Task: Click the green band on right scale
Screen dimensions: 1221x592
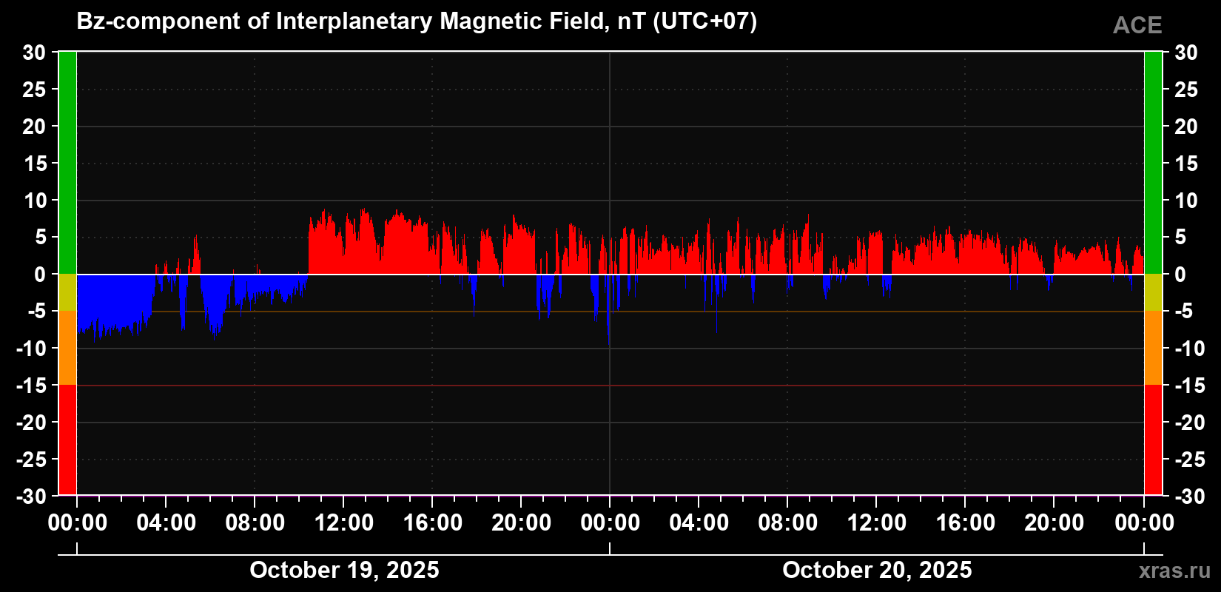Action: pyautogui.click(x=1153, y=163)
